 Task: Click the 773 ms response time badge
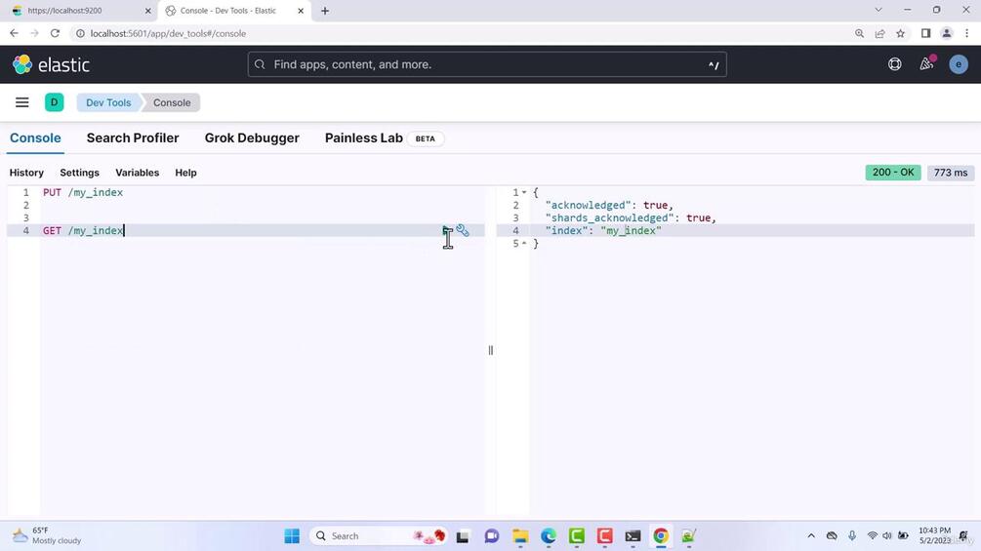[x=951, y=173]
